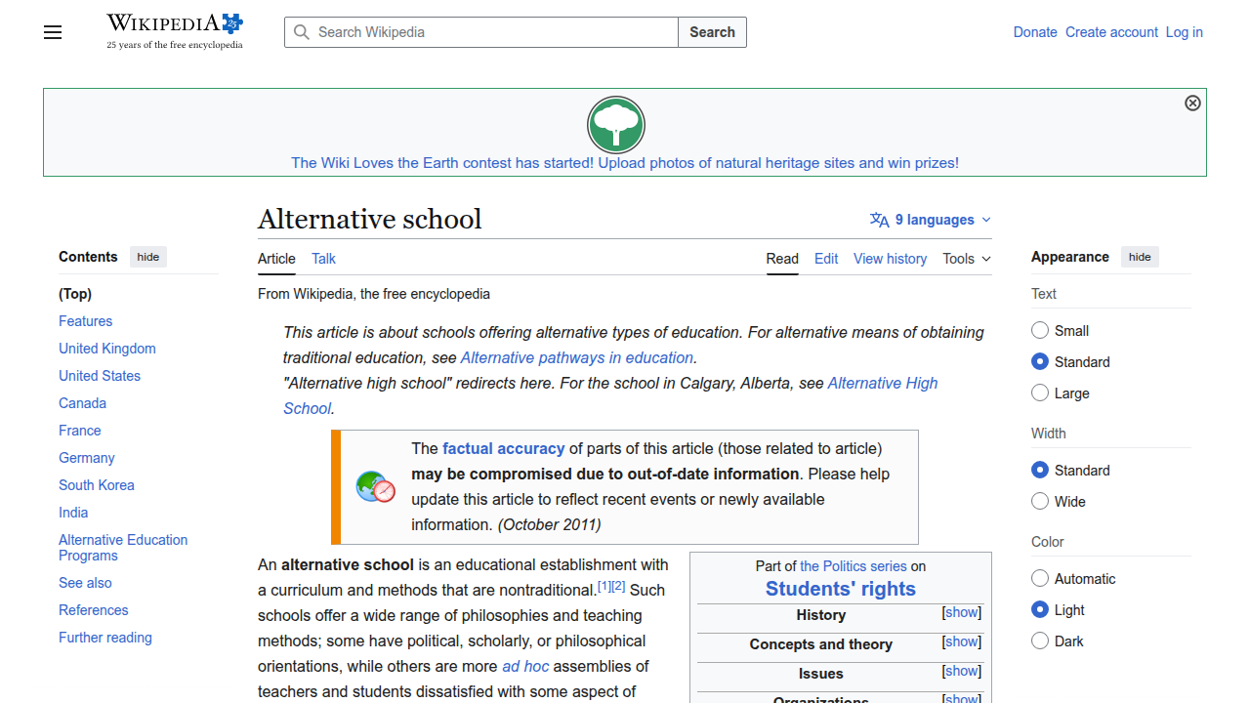Screen dimensions: 1250x703
Task: Jump to France section
Action: 79,431
